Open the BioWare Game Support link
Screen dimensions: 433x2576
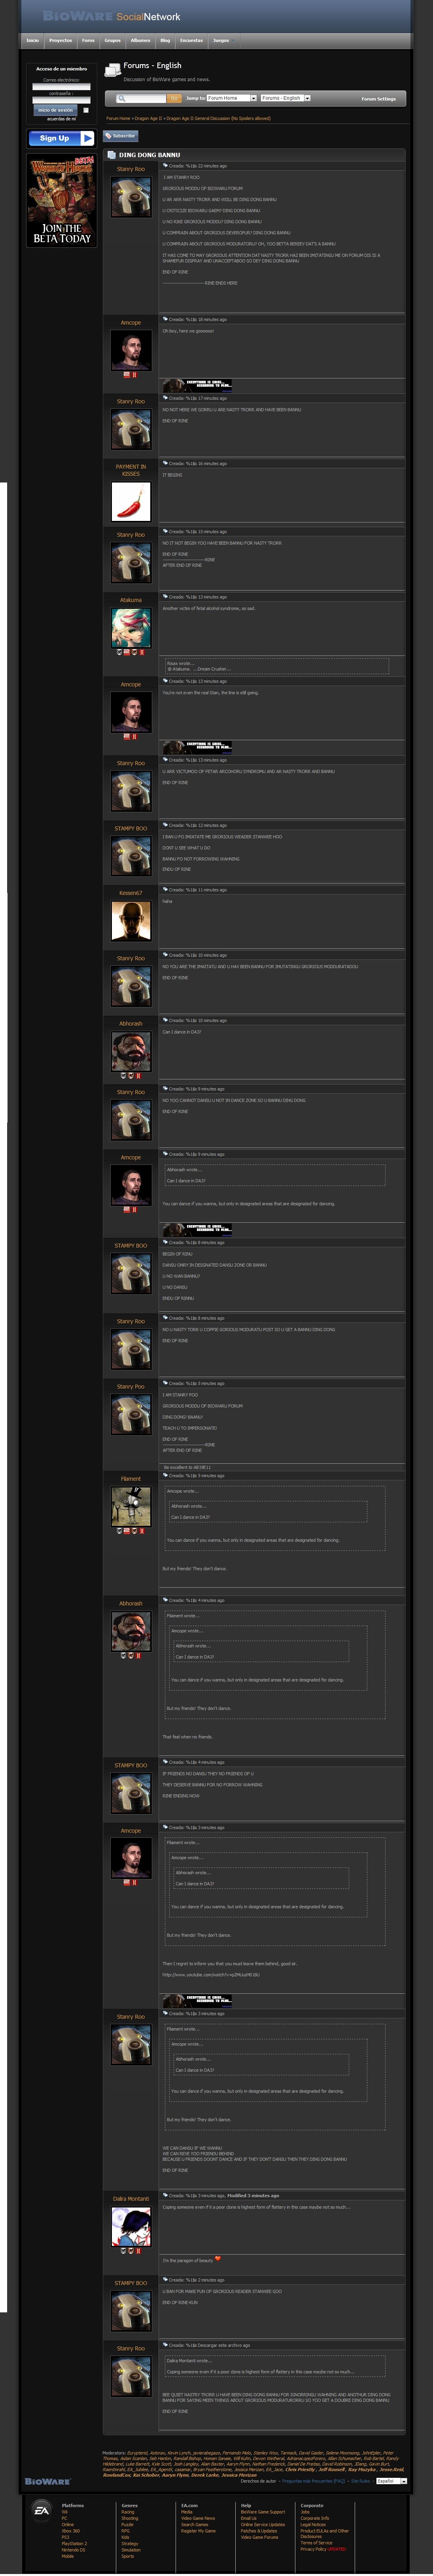(263, 2511)
